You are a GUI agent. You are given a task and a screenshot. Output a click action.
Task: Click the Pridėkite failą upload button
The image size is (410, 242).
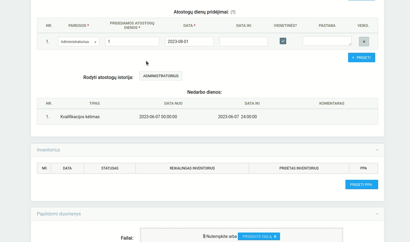coord(259,236)
